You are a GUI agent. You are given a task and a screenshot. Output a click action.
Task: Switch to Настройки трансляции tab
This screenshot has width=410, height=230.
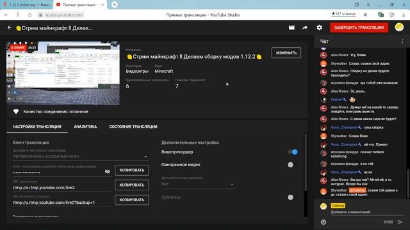(37, 126)
